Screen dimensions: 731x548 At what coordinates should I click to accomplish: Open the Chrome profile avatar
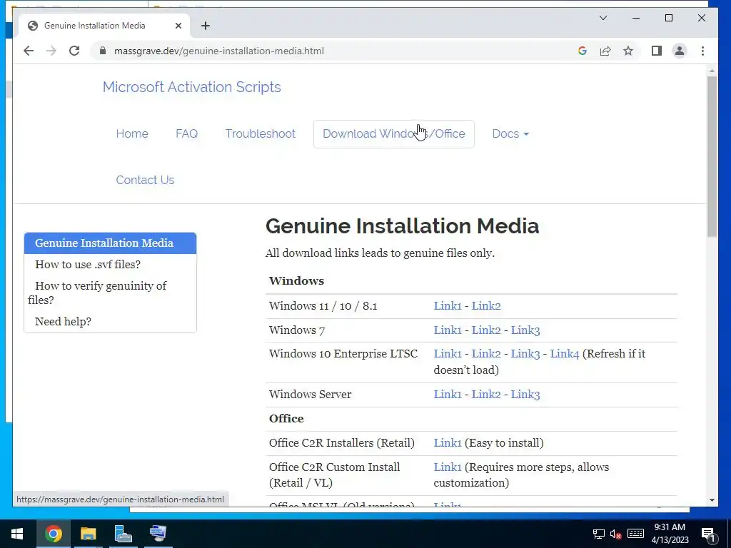pos(680,51)
